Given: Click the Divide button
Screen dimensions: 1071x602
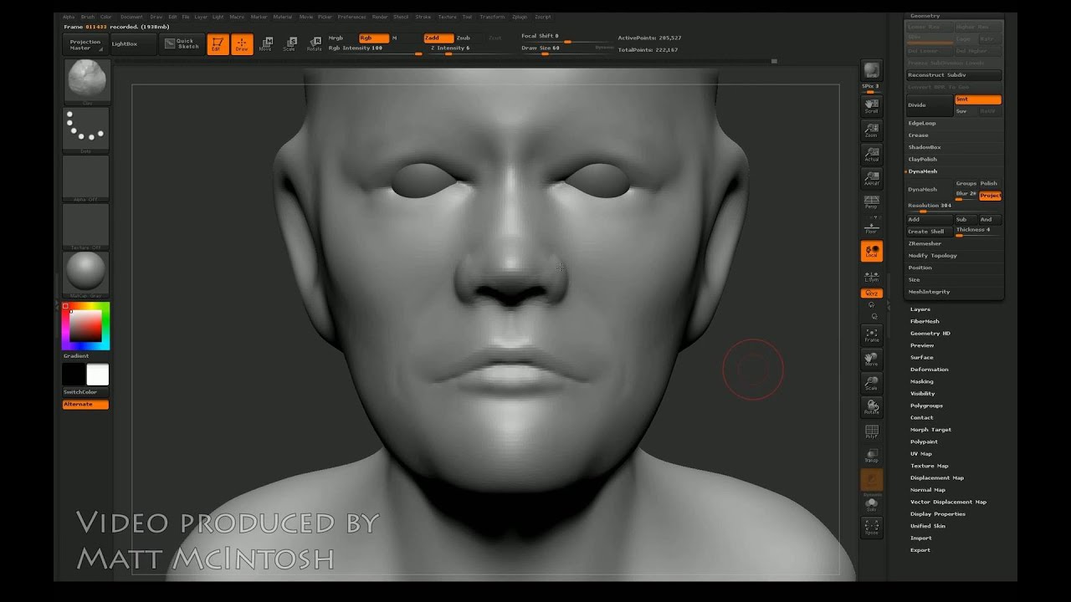Looking at the screenshot, I should 929,105.
